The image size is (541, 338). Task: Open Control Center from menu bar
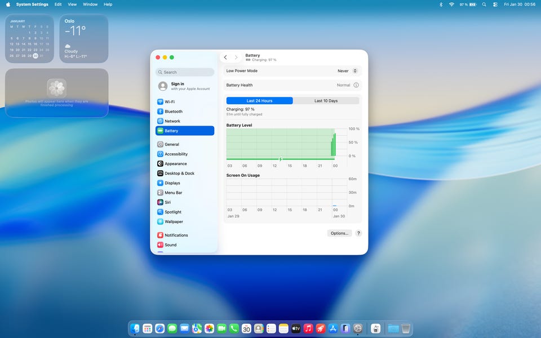[x=495, y=4]
